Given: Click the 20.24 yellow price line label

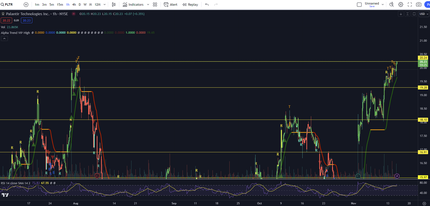Looking at the screenshot, I should [x=423, y=58].
